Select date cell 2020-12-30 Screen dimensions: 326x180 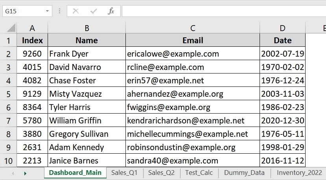click(x=283, y=120)
